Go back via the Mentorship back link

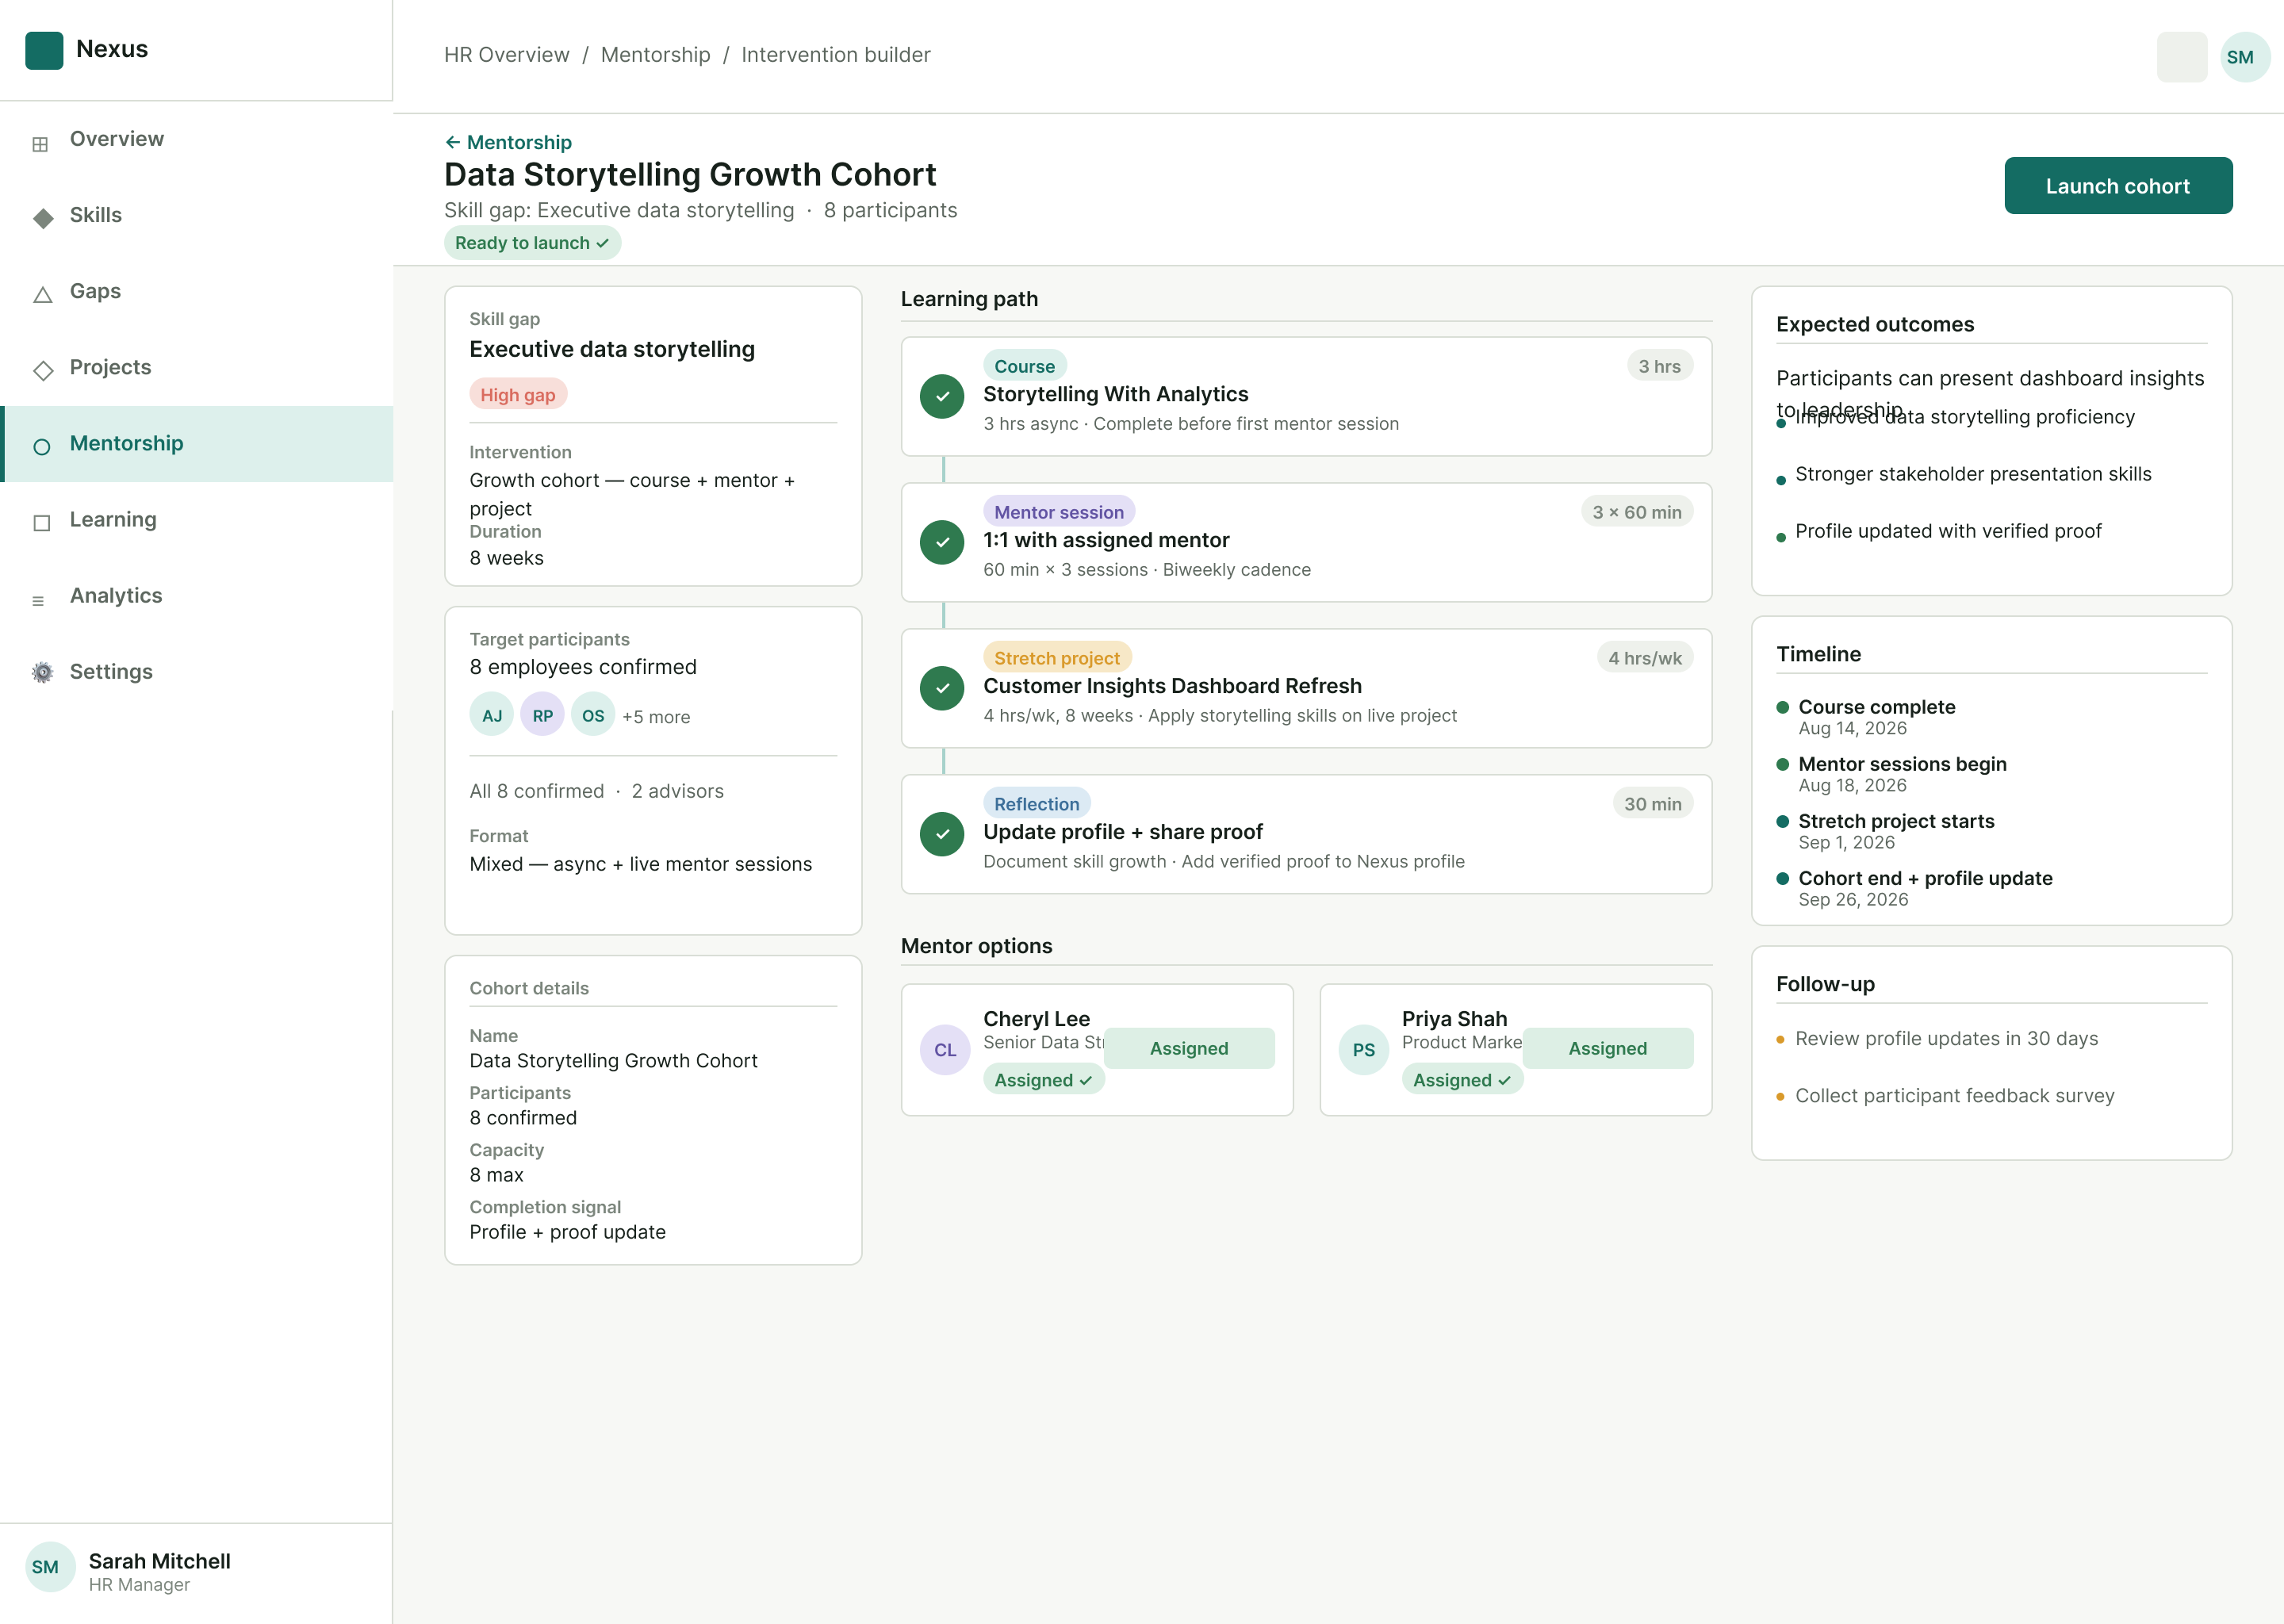pyautogui.click(x=508, y=142)
